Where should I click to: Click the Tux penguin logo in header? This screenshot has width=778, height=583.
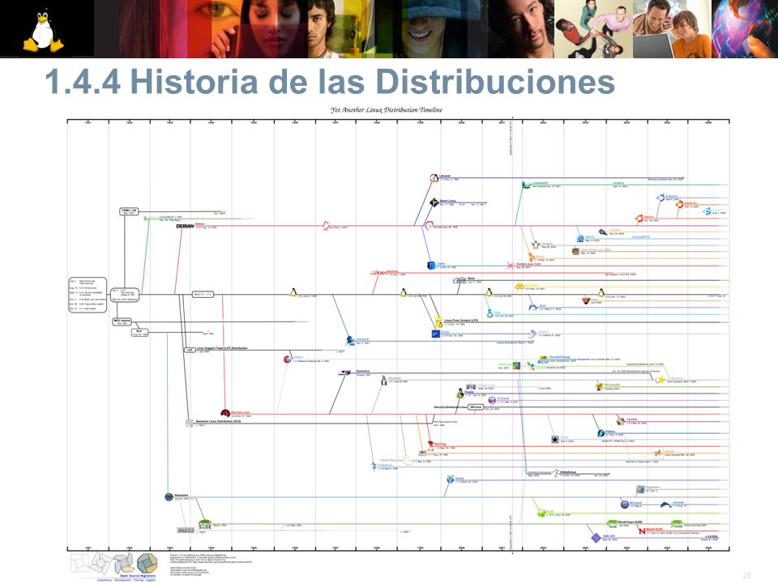click(43, 32)
